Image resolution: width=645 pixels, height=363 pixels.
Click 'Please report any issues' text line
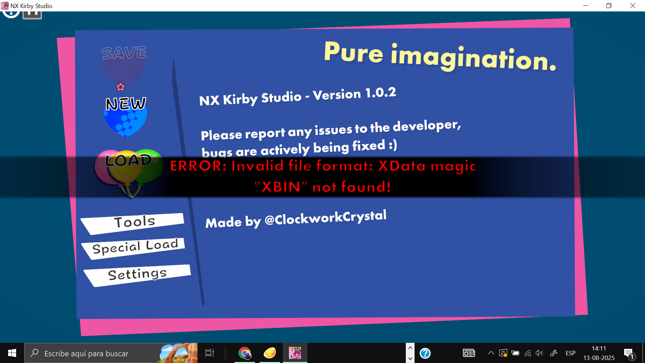(x=331, y=130)
